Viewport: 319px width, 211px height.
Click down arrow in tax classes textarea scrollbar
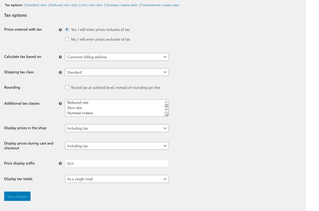click(166, 110)
